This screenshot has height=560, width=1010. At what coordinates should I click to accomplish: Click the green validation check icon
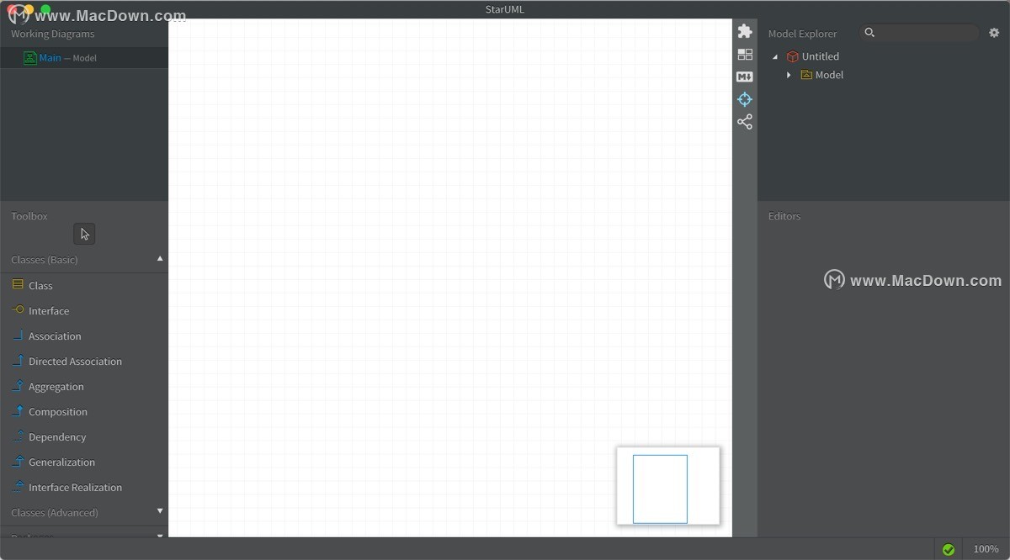[949, 549]
